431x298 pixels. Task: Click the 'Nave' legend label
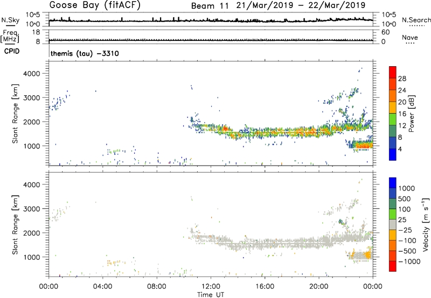pos(410,38)
